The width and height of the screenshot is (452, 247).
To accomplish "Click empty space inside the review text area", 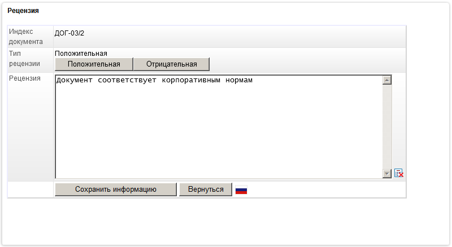I will coord(215,135).
